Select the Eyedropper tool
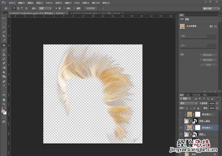This screenshot has height=156, width=222. pyautogui.click(x=4, y=40)
